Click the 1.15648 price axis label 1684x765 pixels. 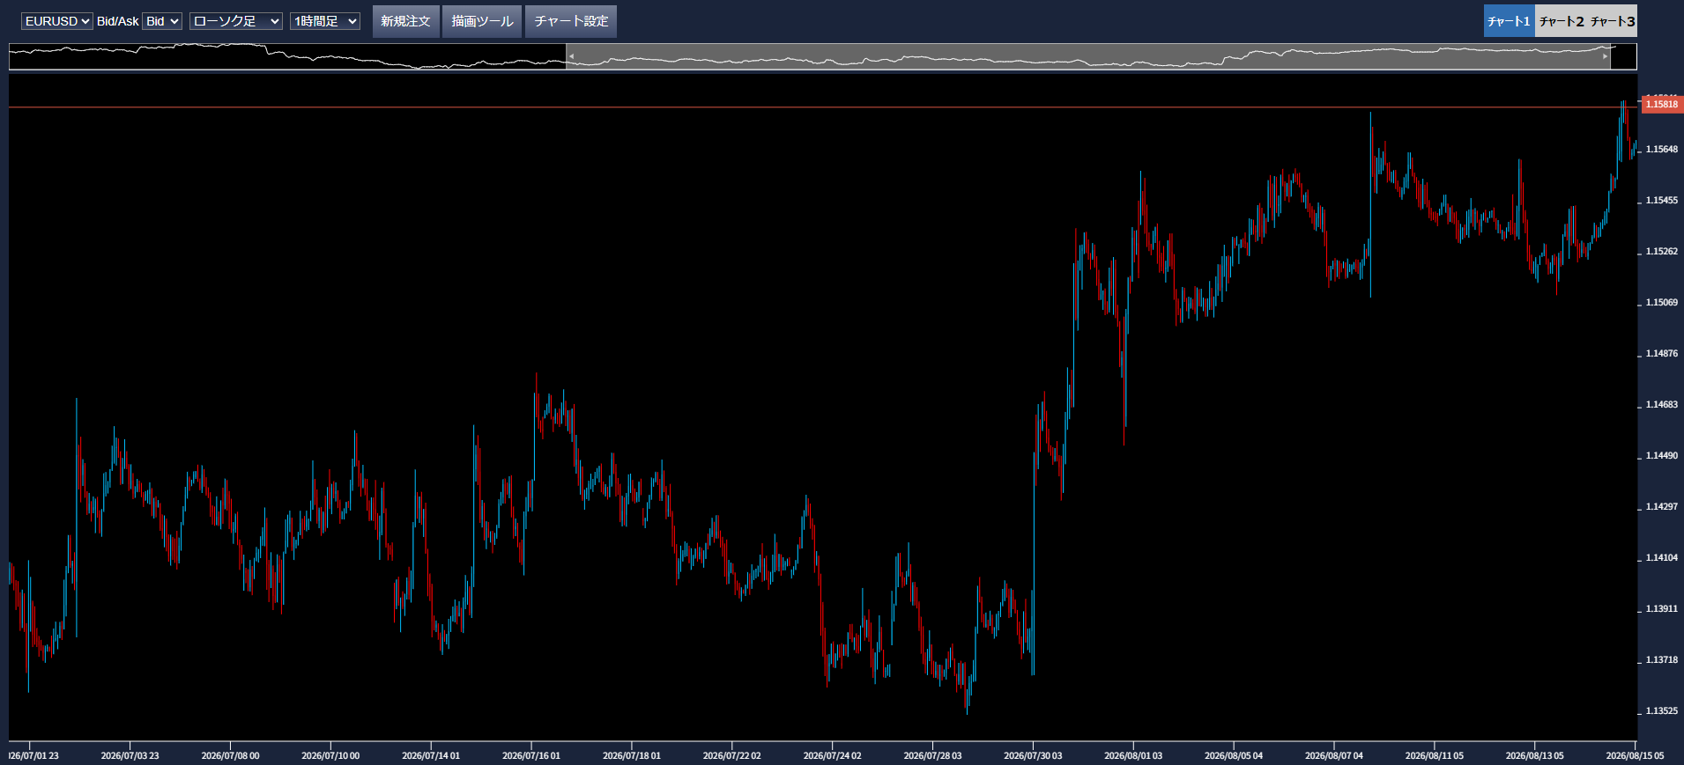(x=1662, y=150)
